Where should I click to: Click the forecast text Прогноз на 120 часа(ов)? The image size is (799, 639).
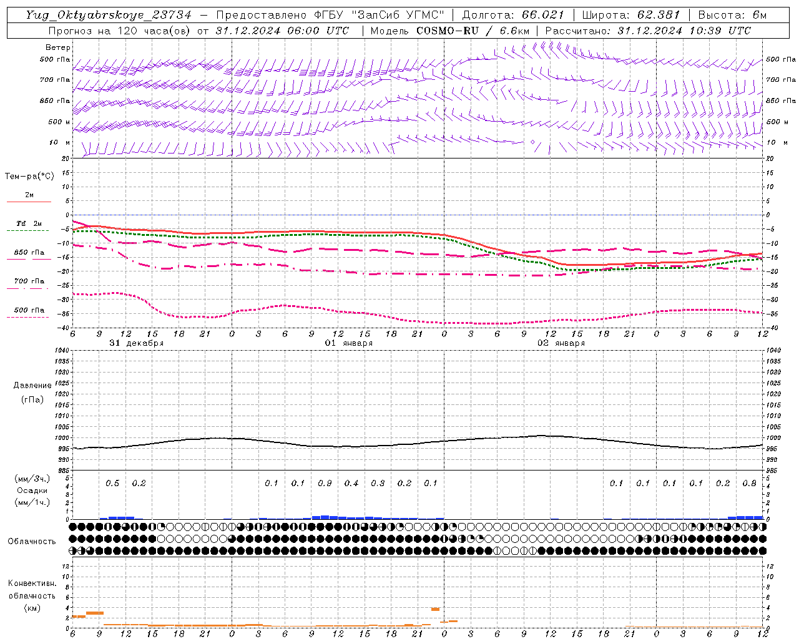pyautogui.click(x=120, y=31)
